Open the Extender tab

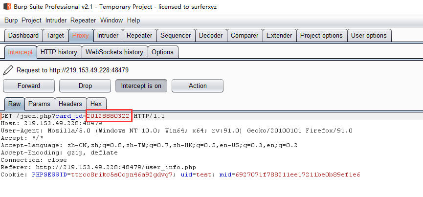click(x=279, y=36)
